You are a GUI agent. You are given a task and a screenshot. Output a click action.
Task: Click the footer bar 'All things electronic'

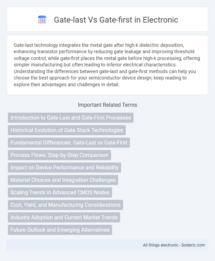pyautogui.click(x=107, y=245)
